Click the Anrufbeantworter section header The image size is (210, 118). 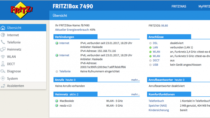pyautogui.click(x=169, y=80)
